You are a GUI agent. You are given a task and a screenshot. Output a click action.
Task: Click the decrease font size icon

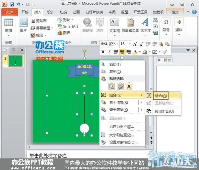click(142, 44)
